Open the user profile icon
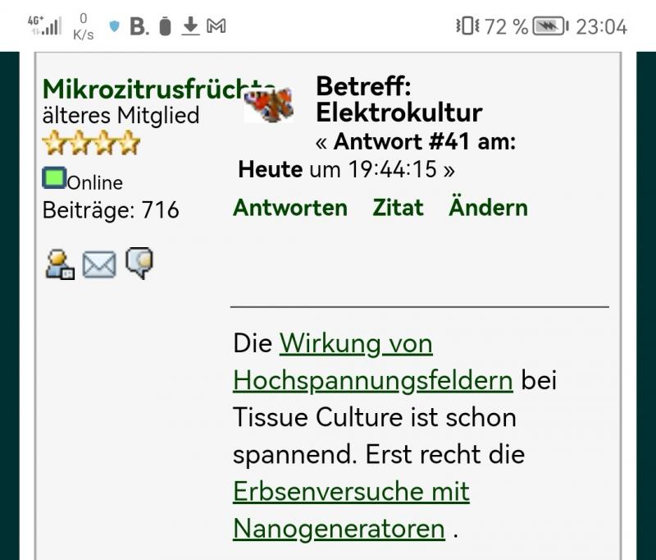This screenshot has height=560, width=656. tap(59, 265)
